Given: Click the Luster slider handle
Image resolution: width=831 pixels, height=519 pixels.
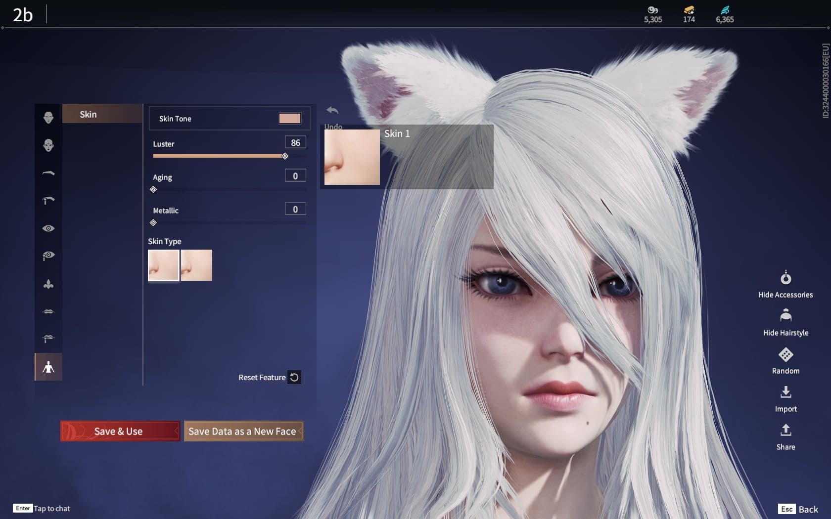Looking at the screenshot, I should pos(285,156).
